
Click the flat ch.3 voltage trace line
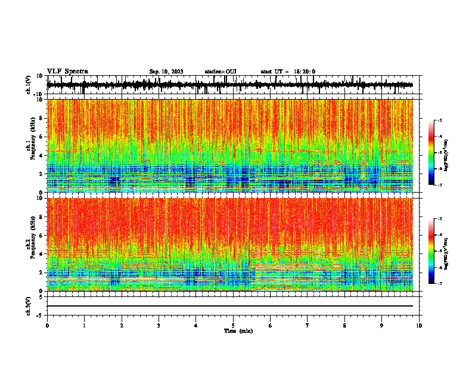[229, 306]
